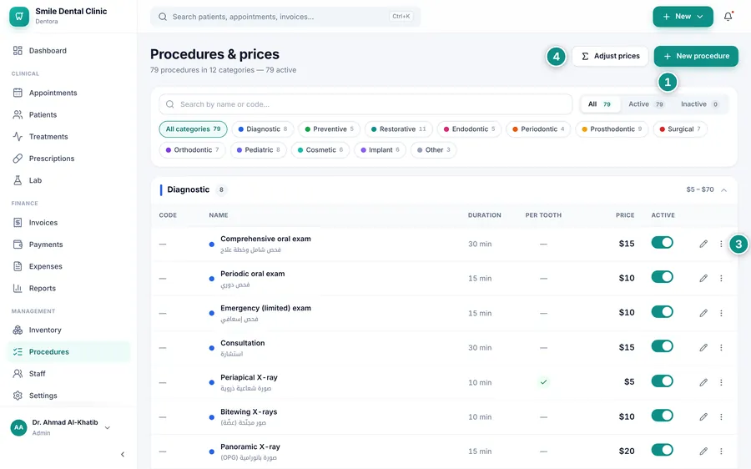
Task: Click the Smile Dental Clinic tooth logo
Action: [x=19, y=16]
